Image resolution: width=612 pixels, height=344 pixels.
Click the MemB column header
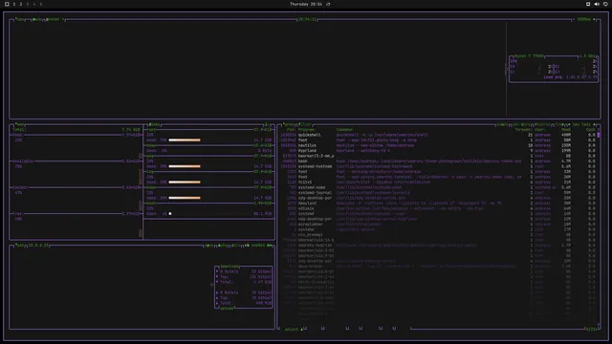pos(566,130)
